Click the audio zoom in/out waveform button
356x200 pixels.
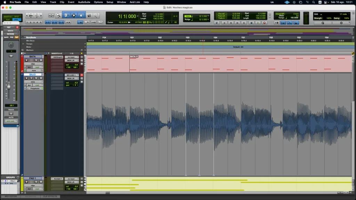click(x=31, y=15)
